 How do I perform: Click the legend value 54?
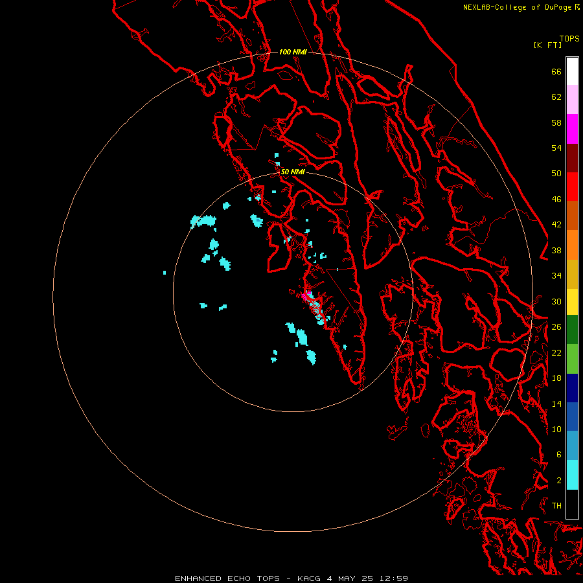pyautogui.click(x=556, y=148)
